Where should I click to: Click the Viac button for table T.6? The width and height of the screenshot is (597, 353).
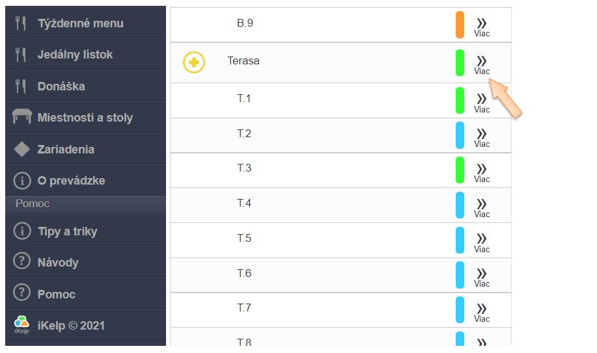tap(482, 277)
